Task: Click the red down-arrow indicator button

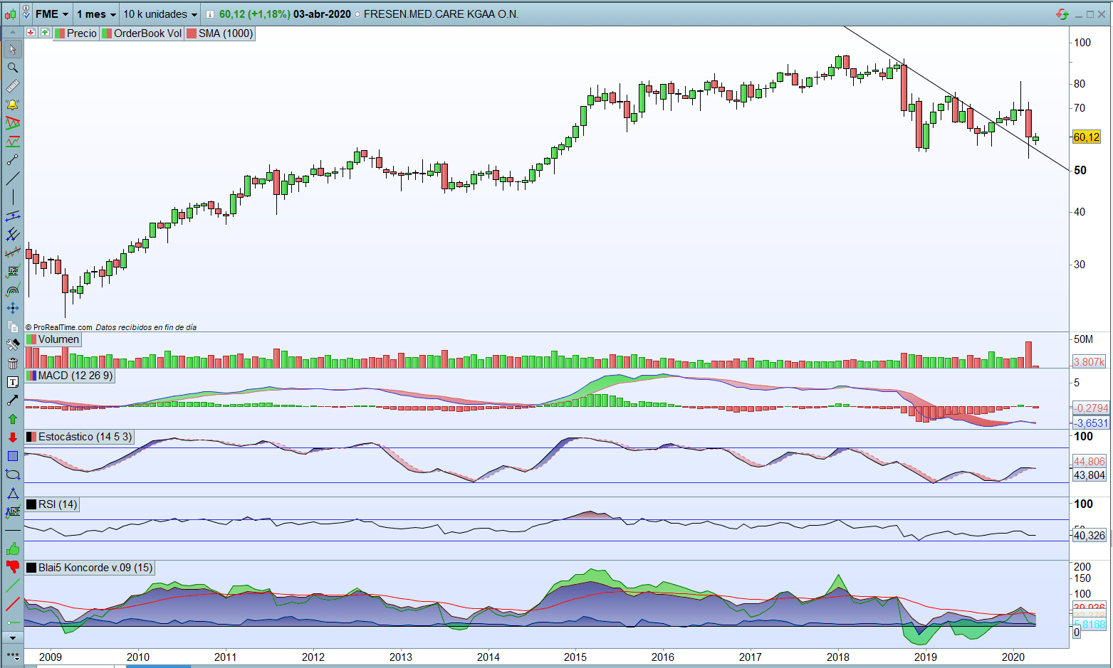Action: click(31, 33)
